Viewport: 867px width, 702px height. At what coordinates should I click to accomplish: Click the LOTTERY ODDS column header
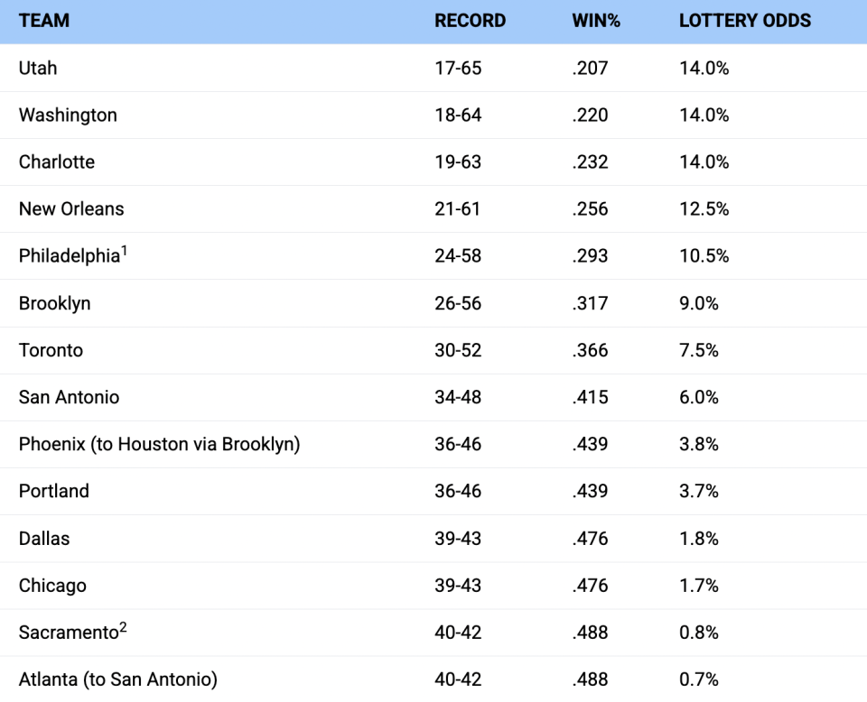click(745, 21)
